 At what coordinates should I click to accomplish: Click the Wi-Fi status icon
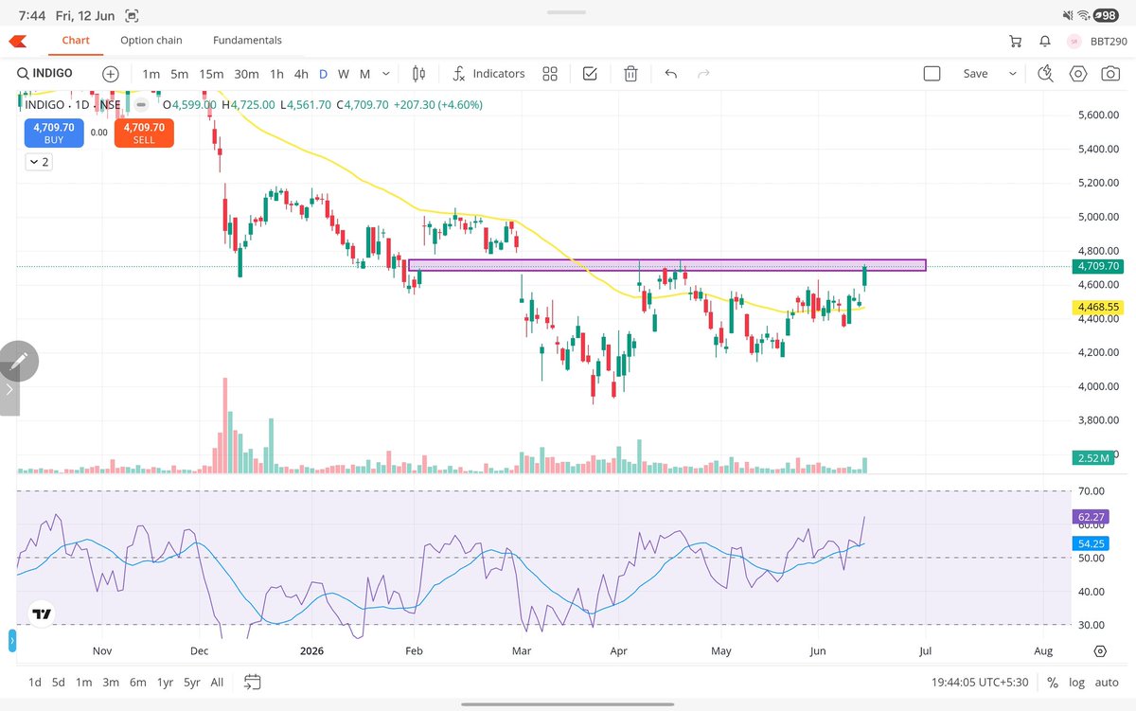click(x=1083, y=16)
